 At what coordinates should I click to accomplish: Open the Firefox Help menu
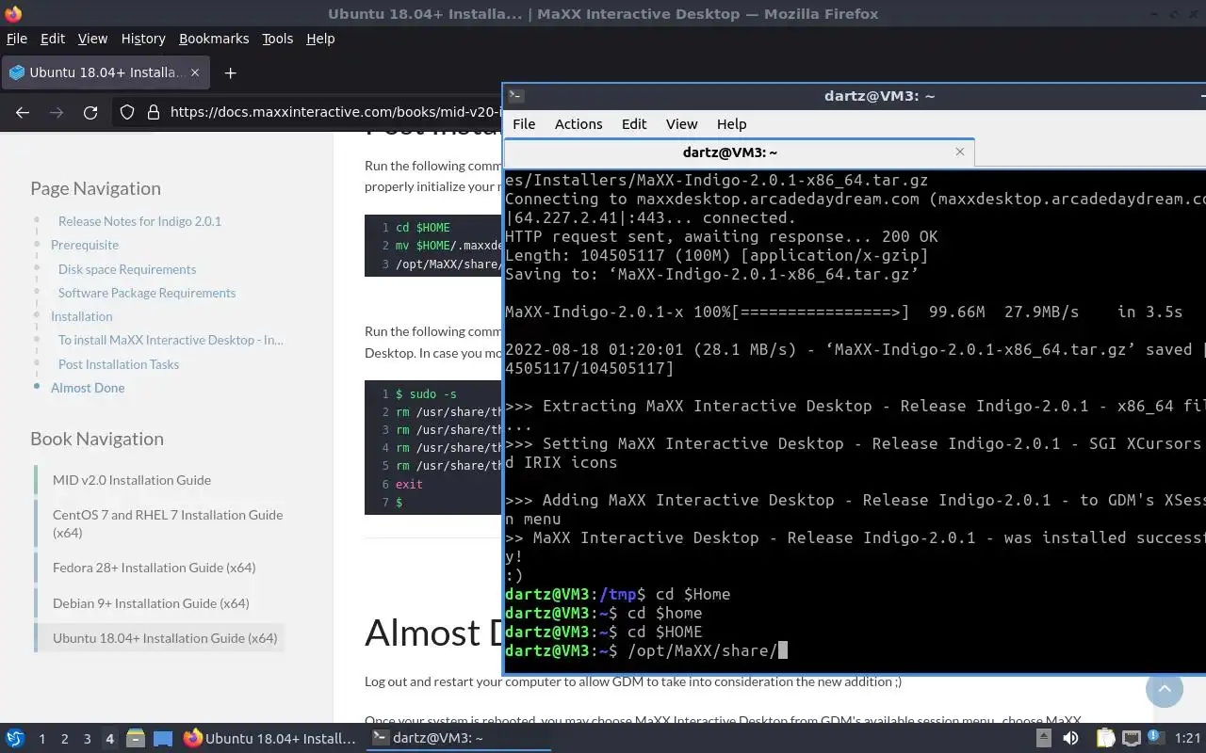pos(320,39)
